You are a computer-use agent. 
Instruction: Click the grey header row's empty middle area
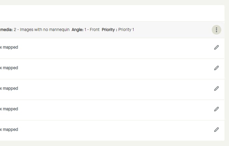pyautogui.click(x=171, y=30)
